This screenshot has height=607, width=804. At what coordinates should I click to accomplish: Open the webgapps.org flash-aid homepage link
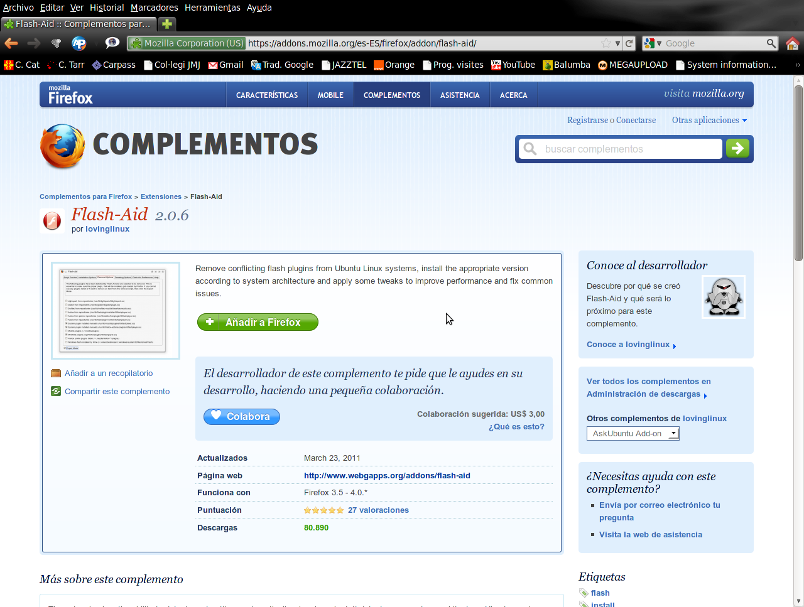387,475
